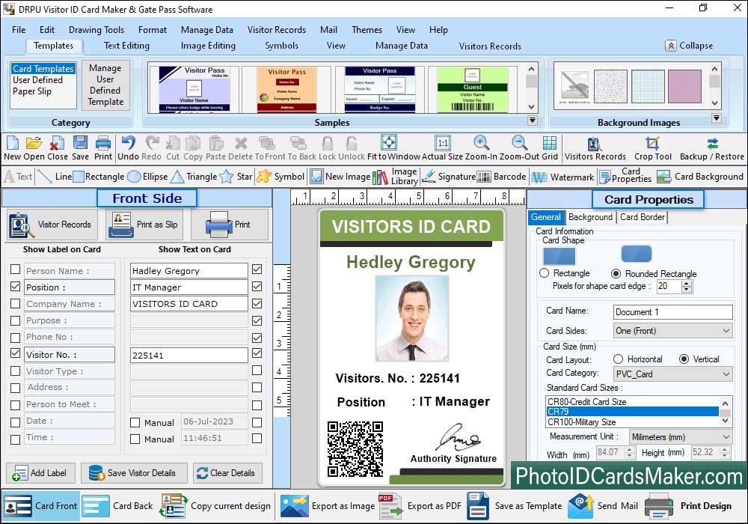Switch to the Text Editing ribbon tab
The height and width of the screenshot is (524, 748).
(x=126, y=46)
